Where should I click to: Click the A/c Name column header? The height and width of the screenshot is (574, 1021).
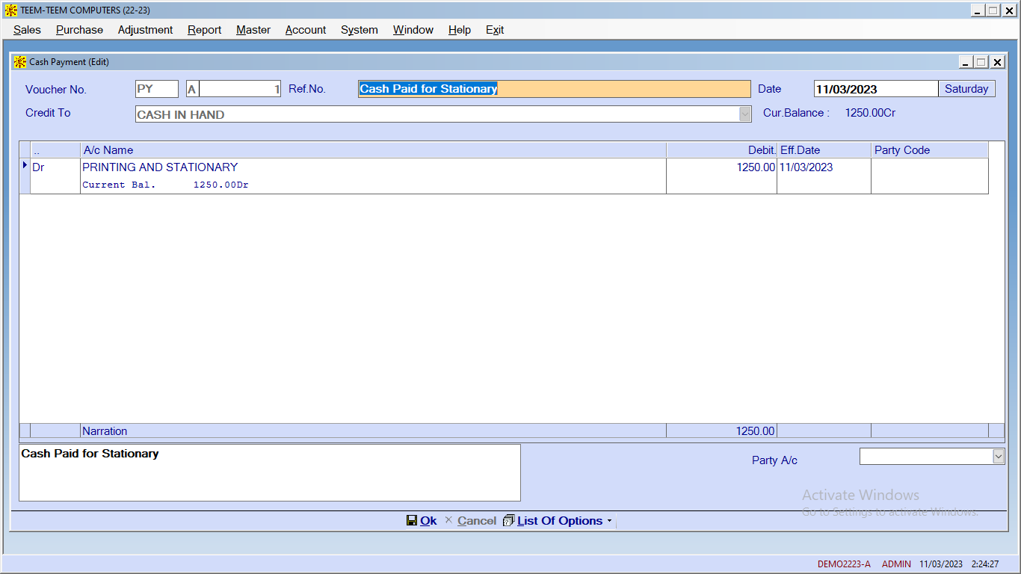[373, 150]
